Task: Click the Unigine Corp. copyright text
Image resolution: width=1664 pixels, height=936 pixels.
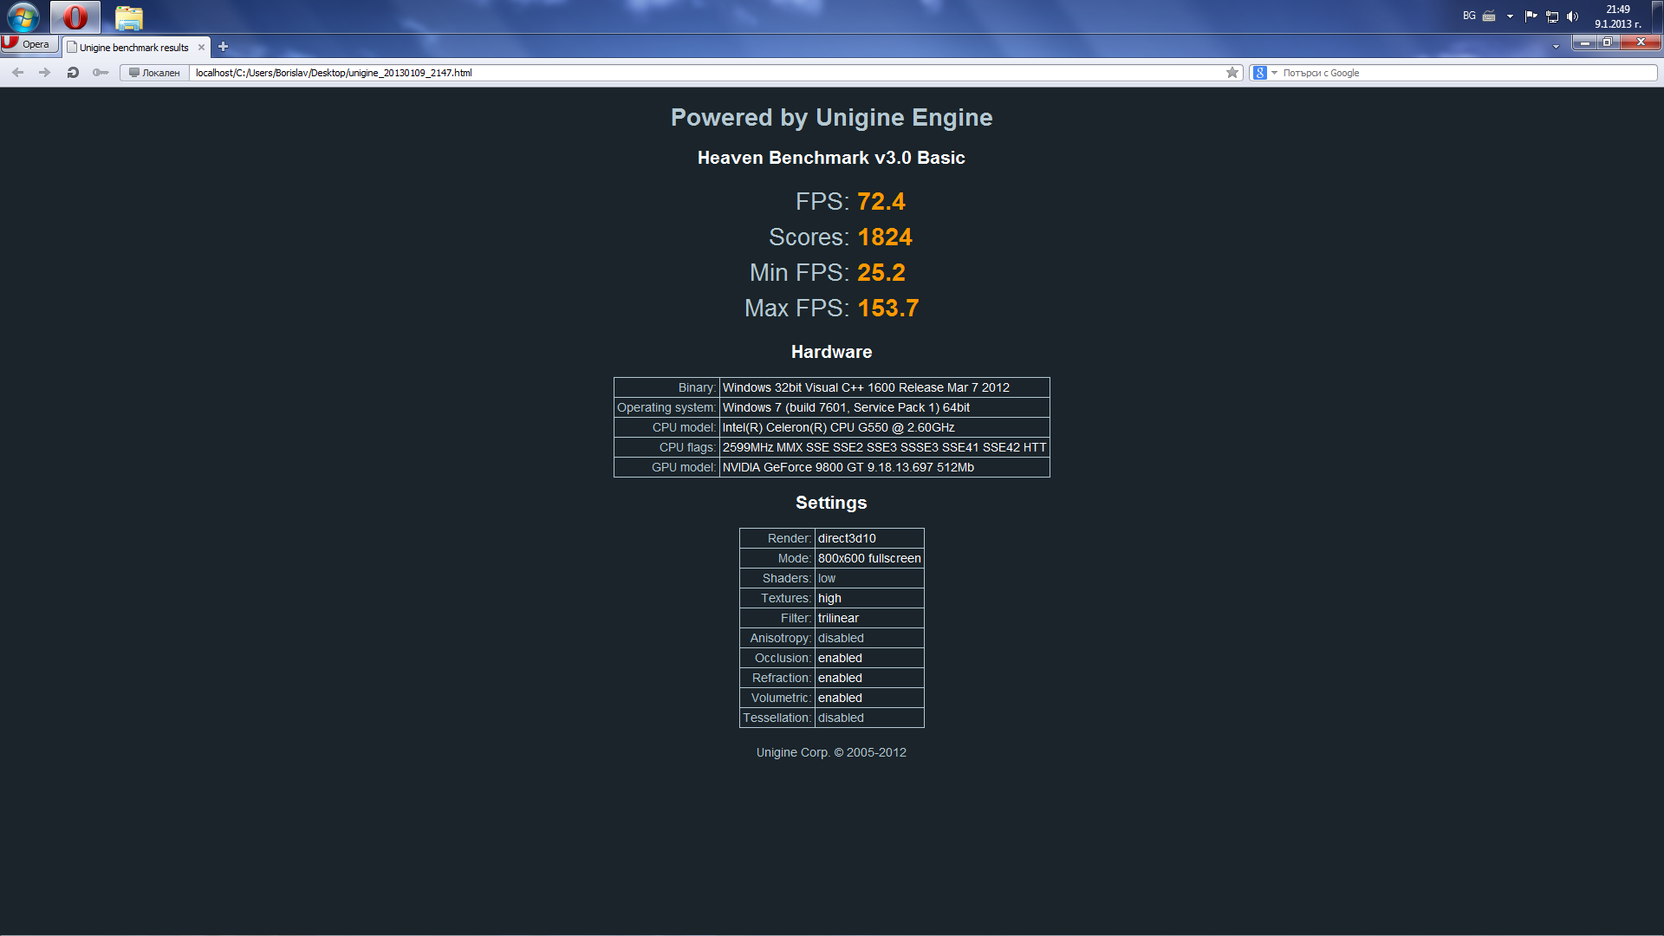Action: click(x=831, y=752)
